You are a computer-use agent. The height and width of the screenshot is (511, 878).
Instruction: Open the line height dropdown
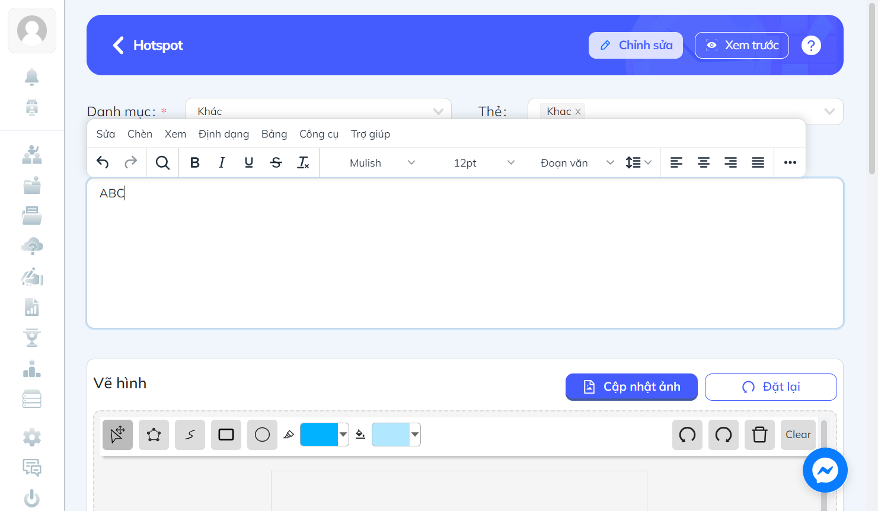click(x=638, y=162)
